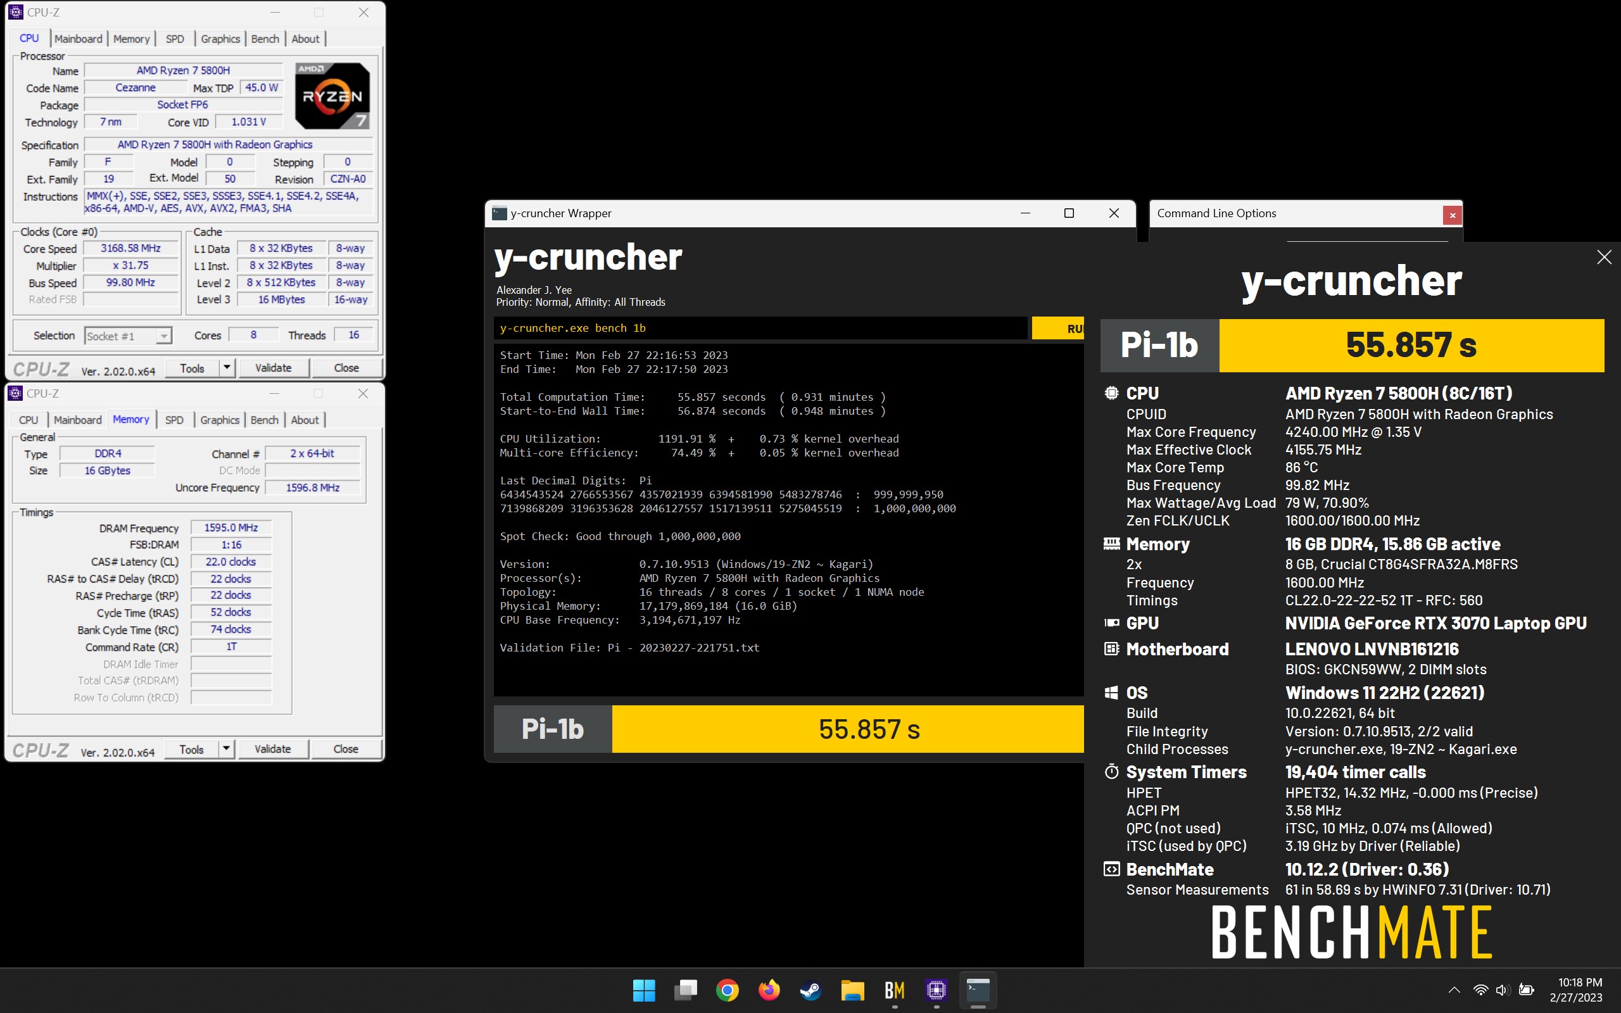This screenshot has height=1013, width=1621.
Task: Open volume speaker tray icon
Action: [1503, 990]
